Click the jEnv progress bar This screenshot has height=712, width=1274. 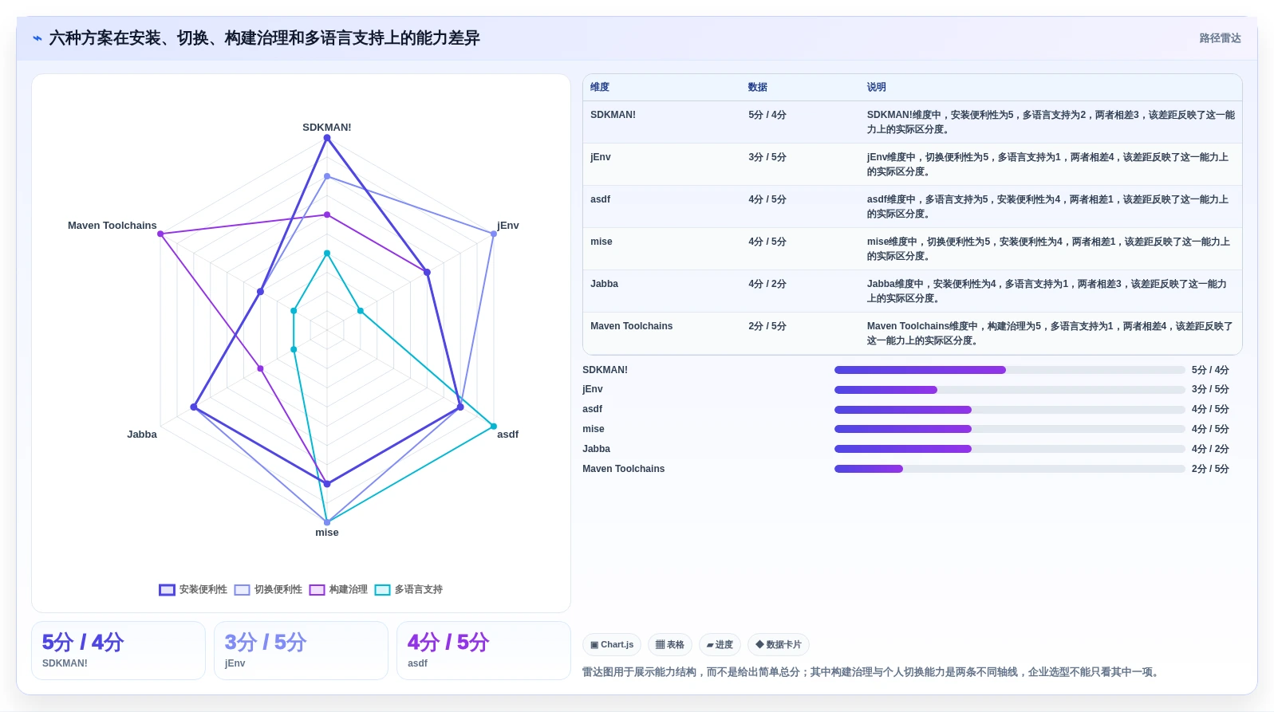pyautogui.click(x=1009, y=390)
